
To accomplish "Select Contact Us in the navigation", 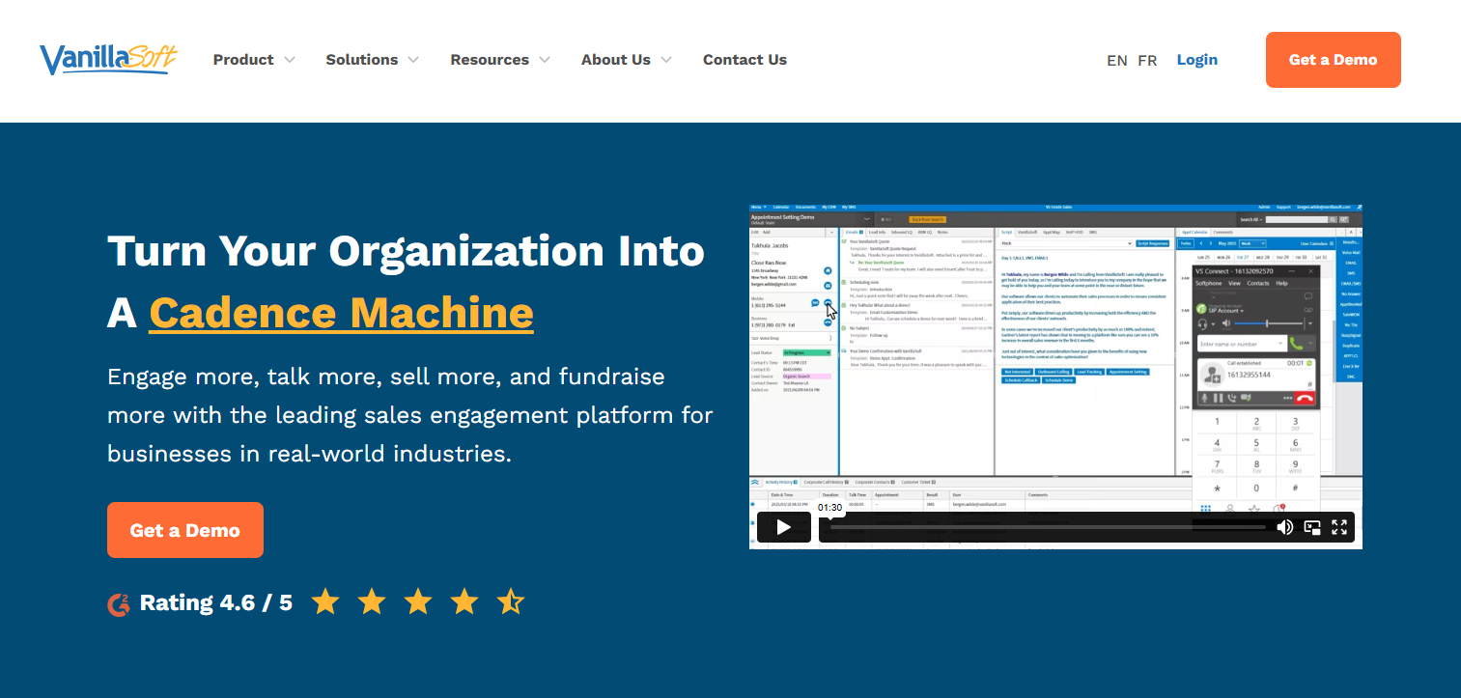I will tap(745, 59).
